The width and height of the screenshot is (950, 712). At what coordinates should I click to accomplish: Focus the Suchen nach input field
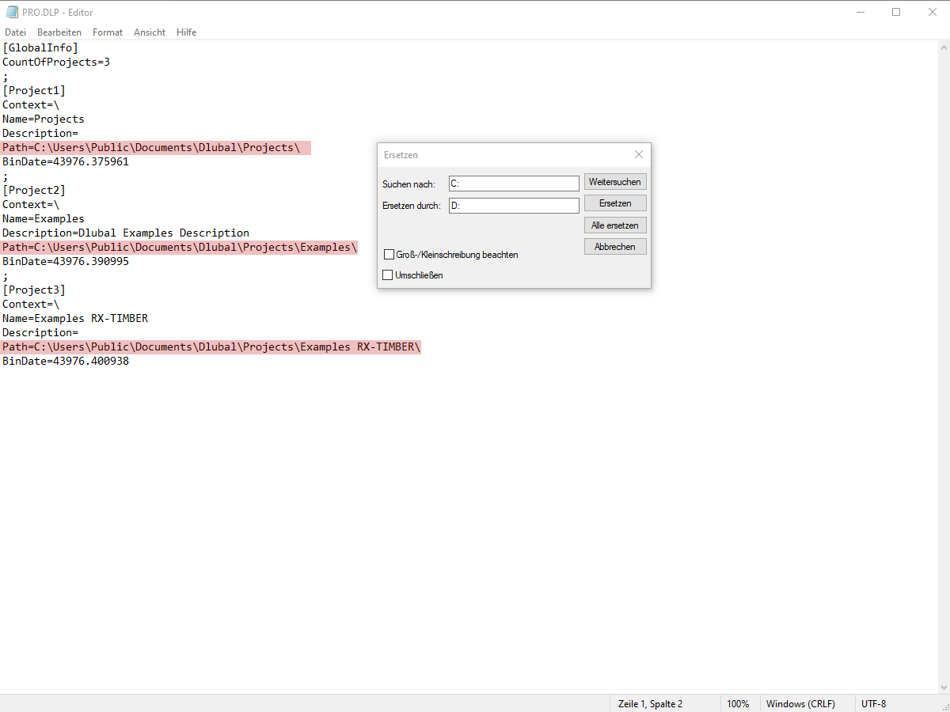[x=514, y=184]
